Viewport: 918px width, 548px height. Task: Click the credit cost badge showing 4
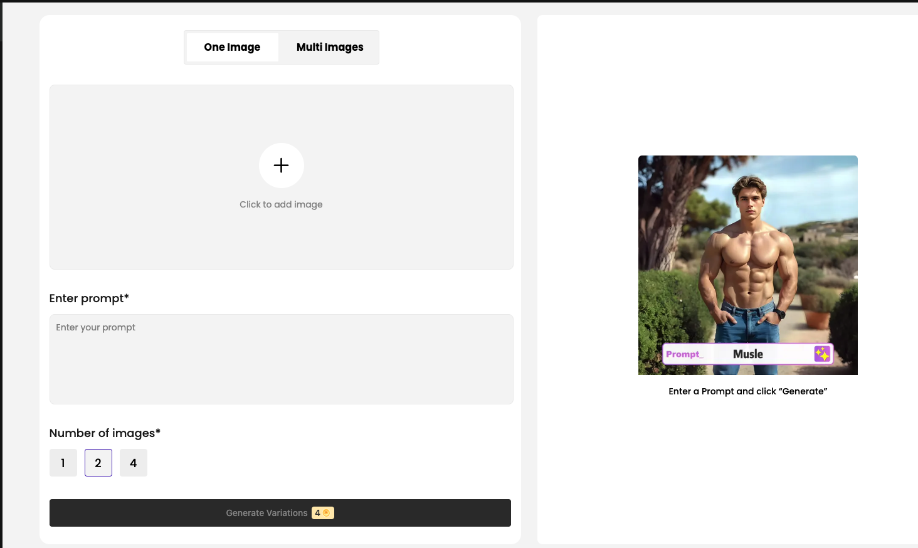point(318,513)
